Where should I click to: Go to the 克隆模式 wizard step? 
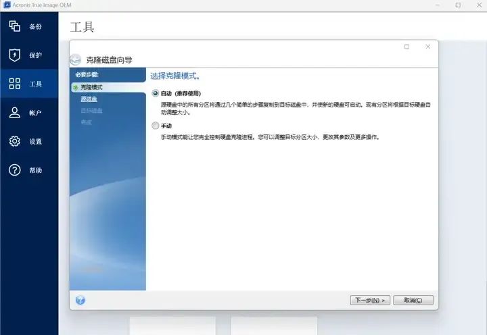pyautogui.click(x=91, y=87)
